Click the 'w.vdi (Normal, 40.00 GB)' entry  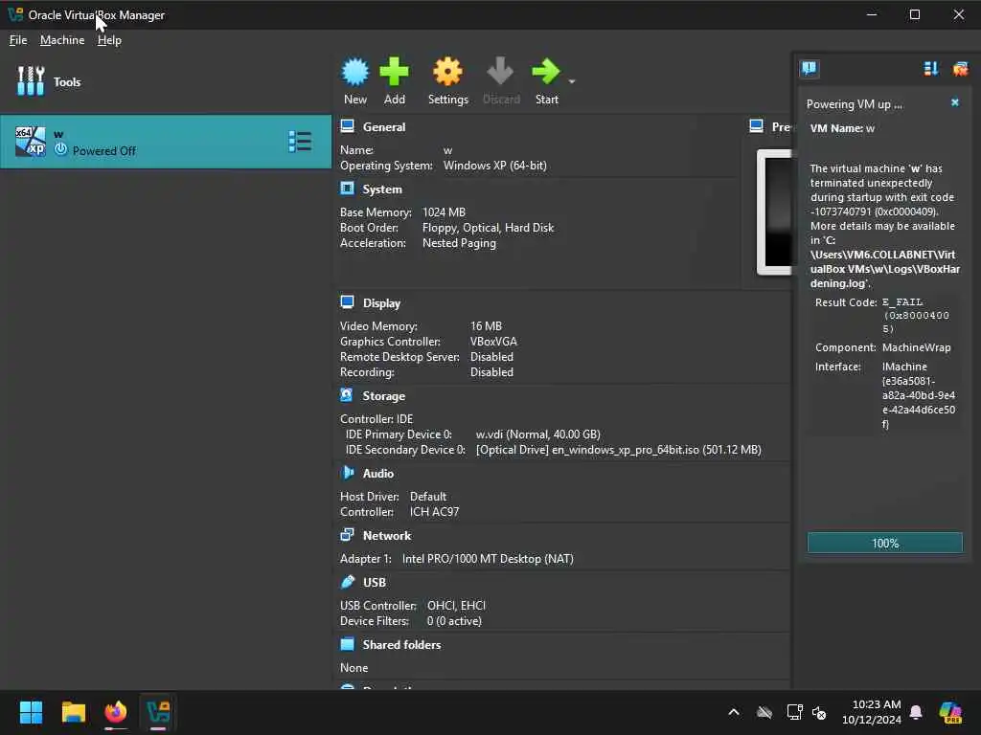click(538, 434)
